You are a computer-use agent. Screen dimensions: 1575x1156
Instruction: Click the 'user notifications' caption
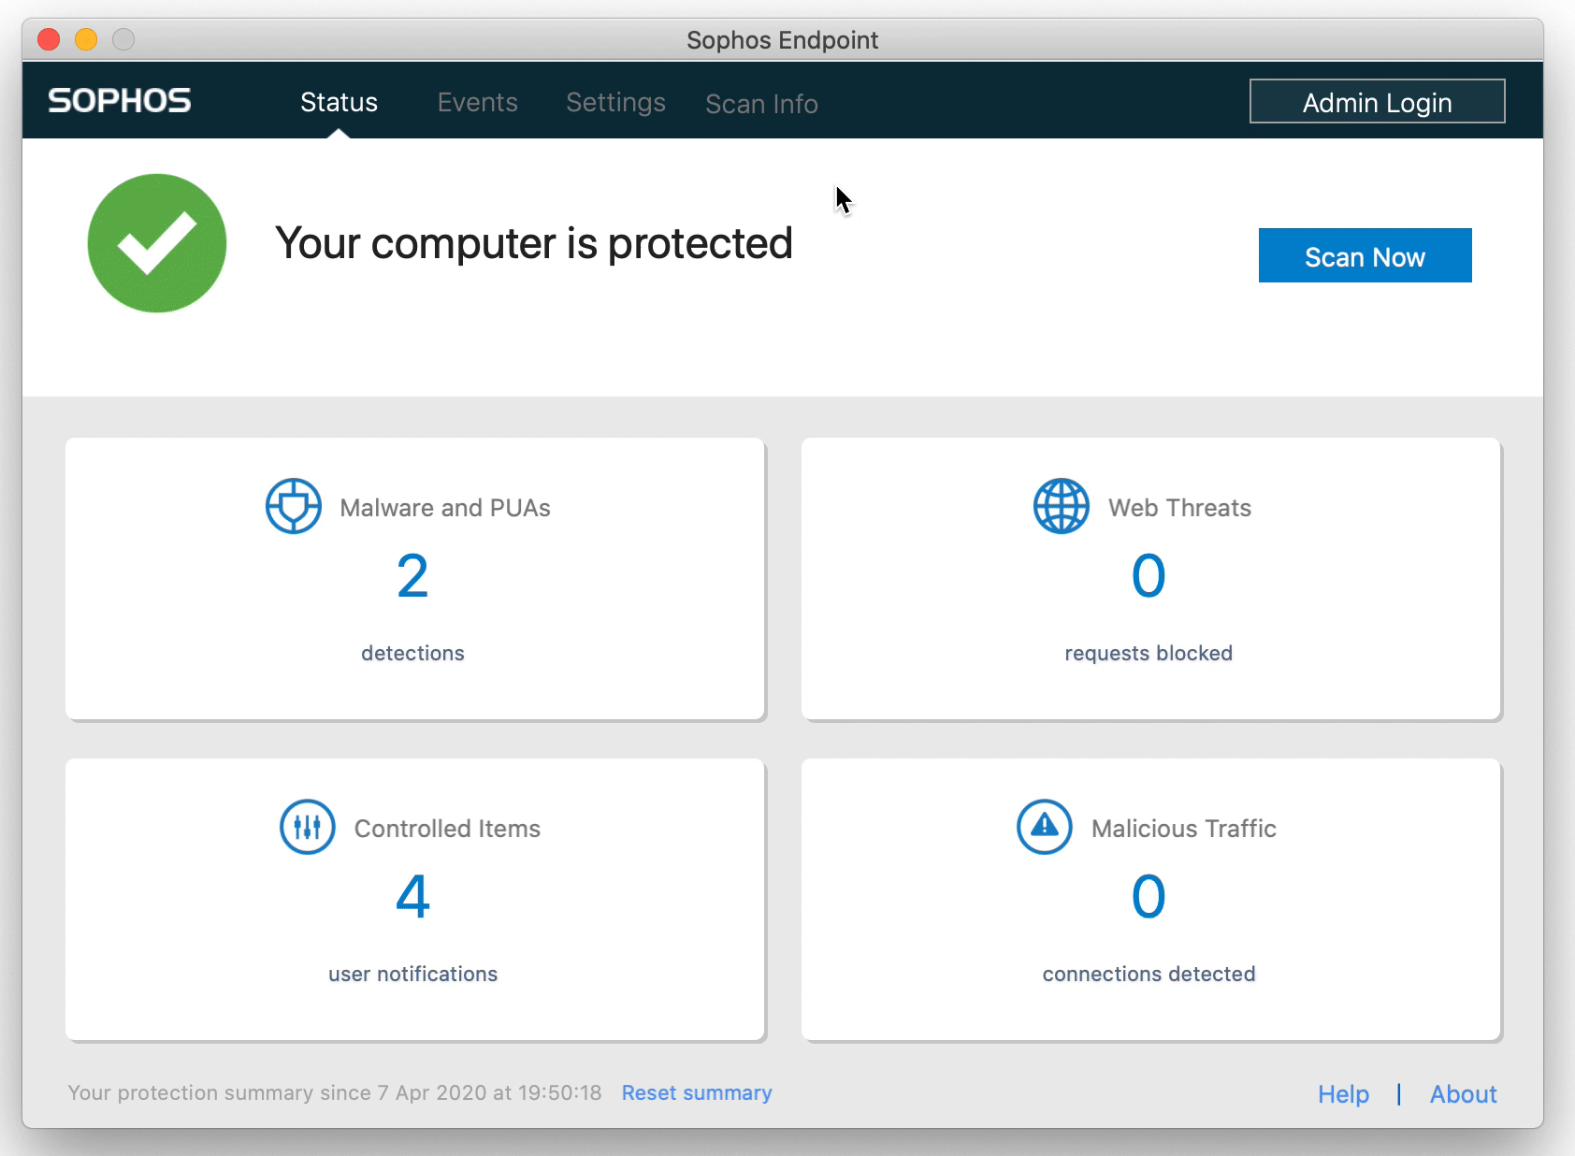[412, 974]
